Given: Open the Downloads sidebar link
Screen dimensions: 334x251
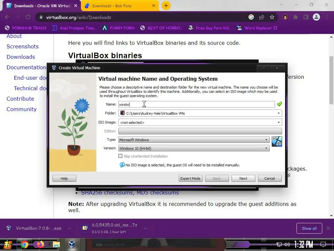Looking at the screenshot, I should (x=21, y=57).
